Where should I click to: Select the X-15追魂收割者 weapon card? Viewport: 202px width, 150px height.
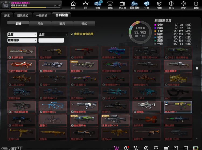pos(21,107)
